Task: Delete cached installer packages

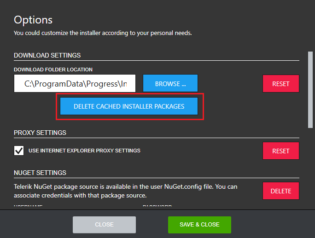Action: tap(129, 106)
